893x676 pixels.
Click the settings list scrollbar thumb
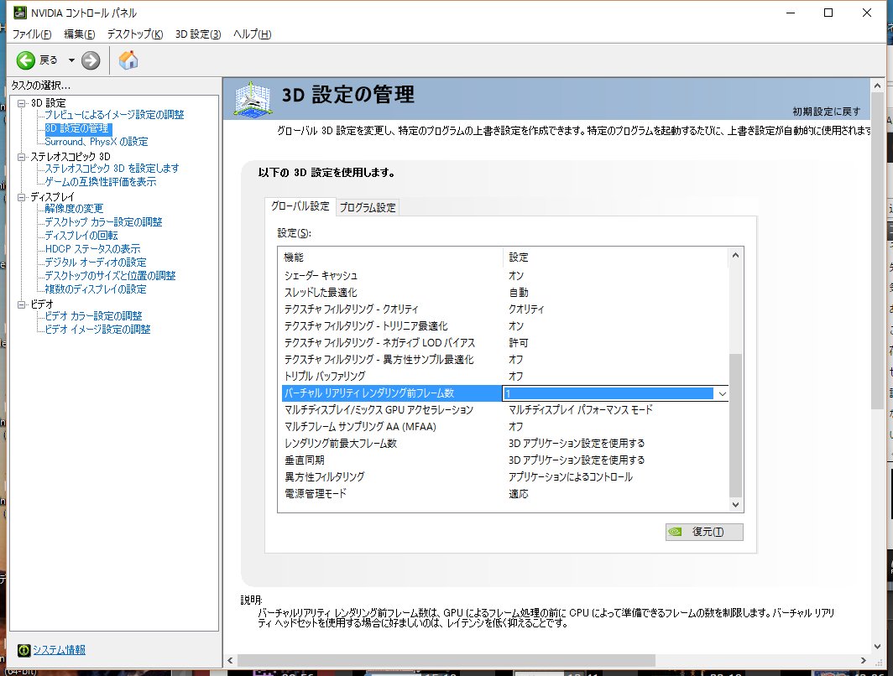pyautogui.click(x=736, y=425)
